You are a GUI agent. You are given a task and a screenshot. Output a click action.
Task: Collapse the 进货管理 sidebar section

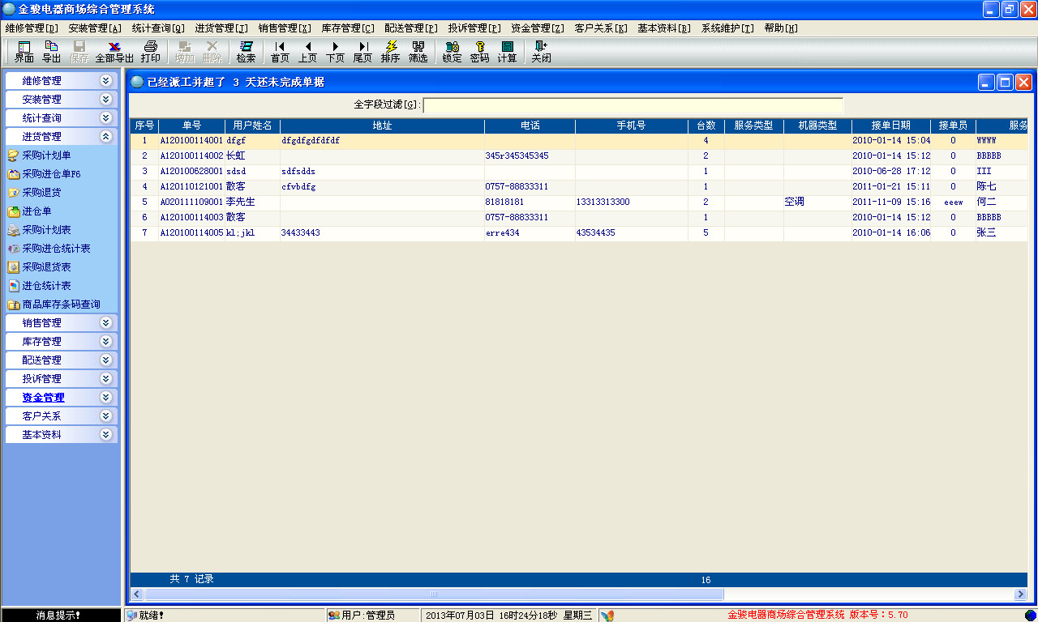(61, 137)
